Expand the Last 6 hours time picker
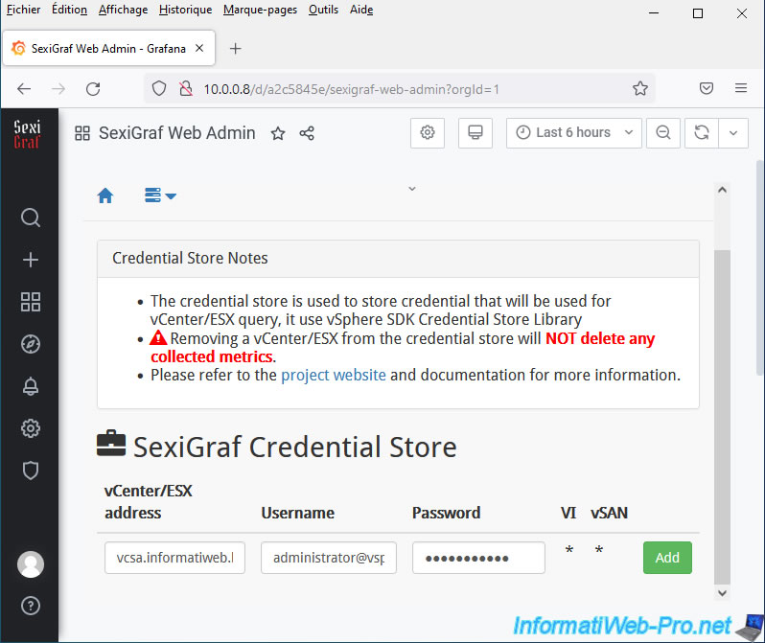This screenshot has height=643, width=765. (573, 132)
